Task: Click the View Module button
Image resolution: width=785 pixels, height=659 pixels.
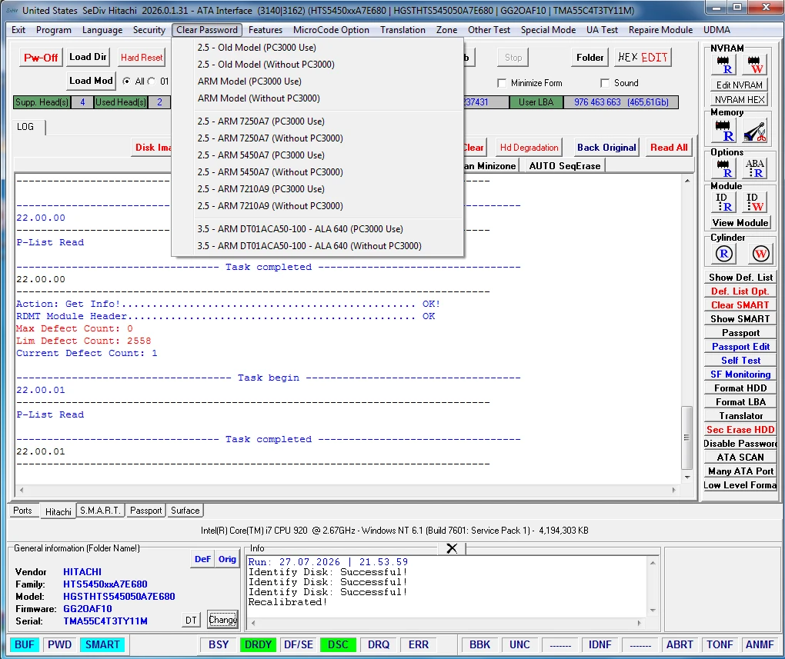Action: [x=740, y=223]
